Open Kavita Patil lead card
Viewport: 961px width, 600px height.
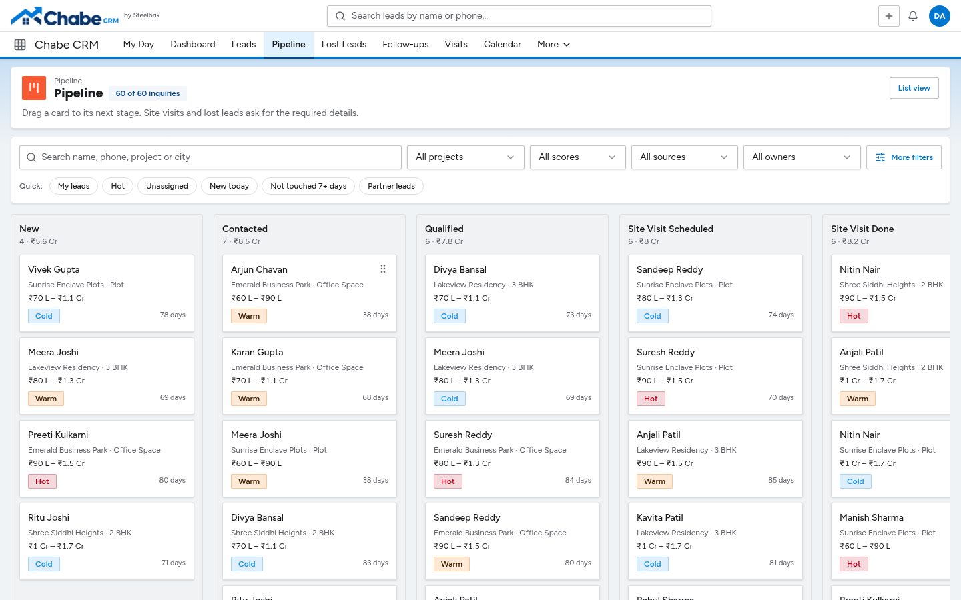tap(715, 541)
